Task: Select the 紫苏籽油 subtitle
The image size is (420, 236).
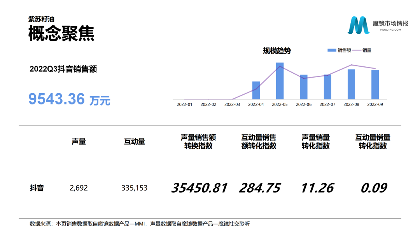Action: click(41, 19)
